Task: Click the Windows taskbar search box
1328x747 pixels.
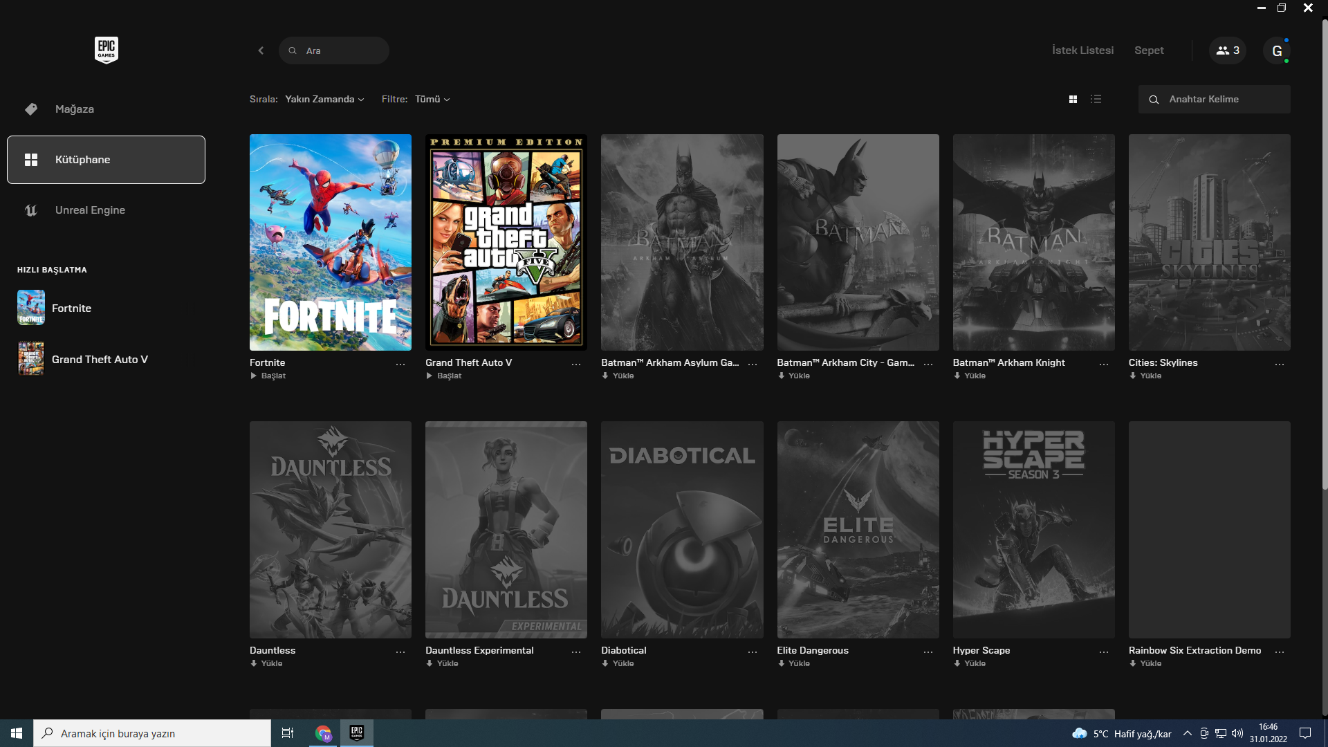Action: click(152, 733)
